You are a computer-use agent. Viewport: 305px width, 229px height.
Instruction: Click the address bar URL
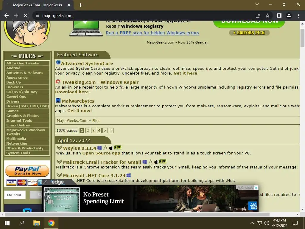57,16
